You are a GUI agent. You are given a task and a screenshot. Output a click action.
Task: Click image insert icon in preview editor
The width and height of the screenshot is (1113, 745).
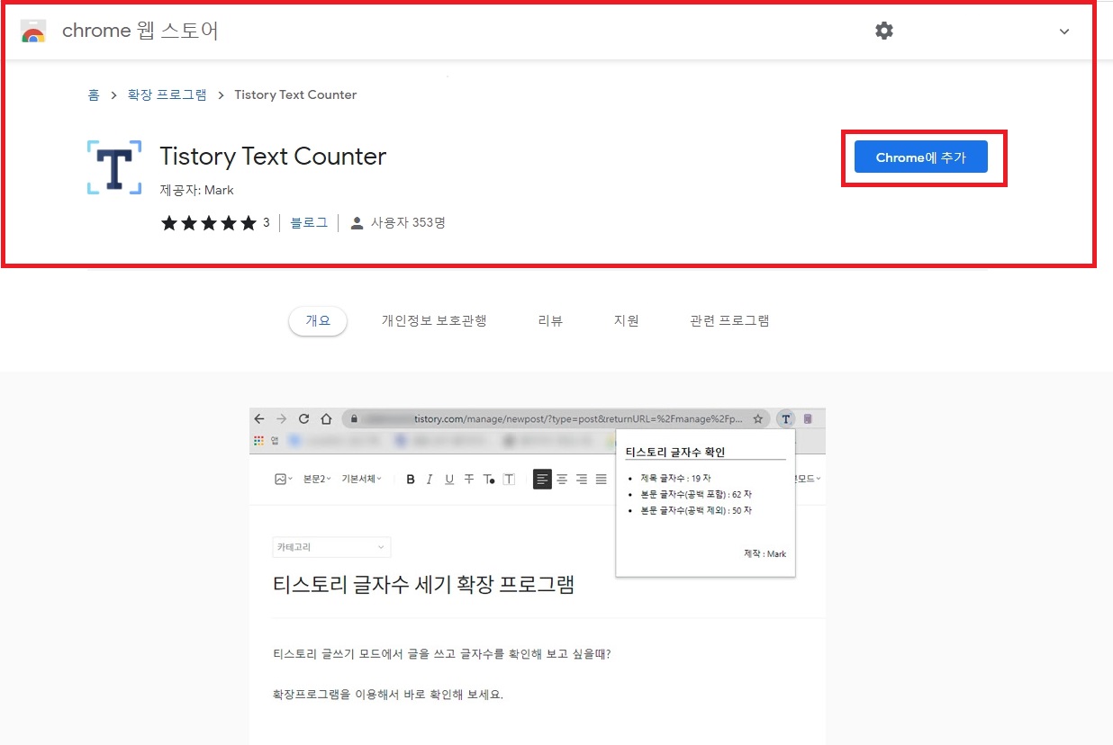[x=283, y=480]
